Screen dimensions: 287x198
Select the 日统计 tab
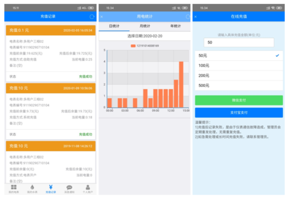pyautogui.click(x=114, y=26)
